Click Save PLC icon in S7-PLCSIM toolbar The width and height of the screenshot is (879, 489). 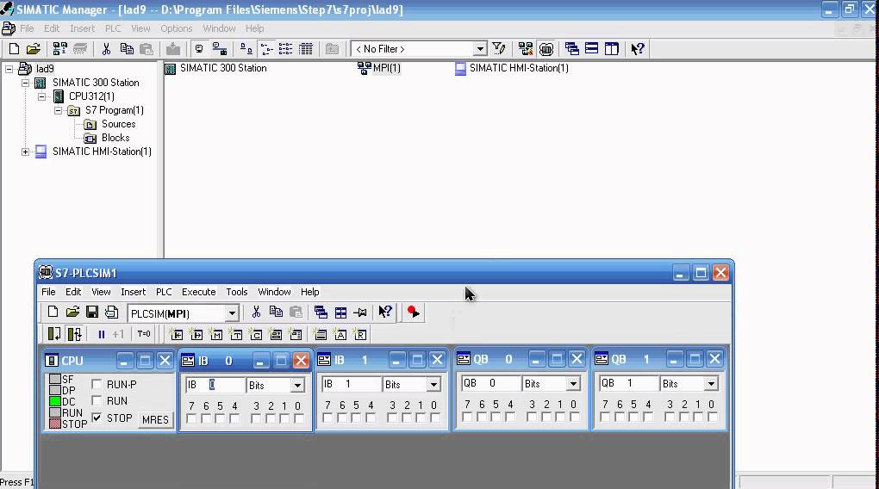pyautogui.click(x=92, y=312)
